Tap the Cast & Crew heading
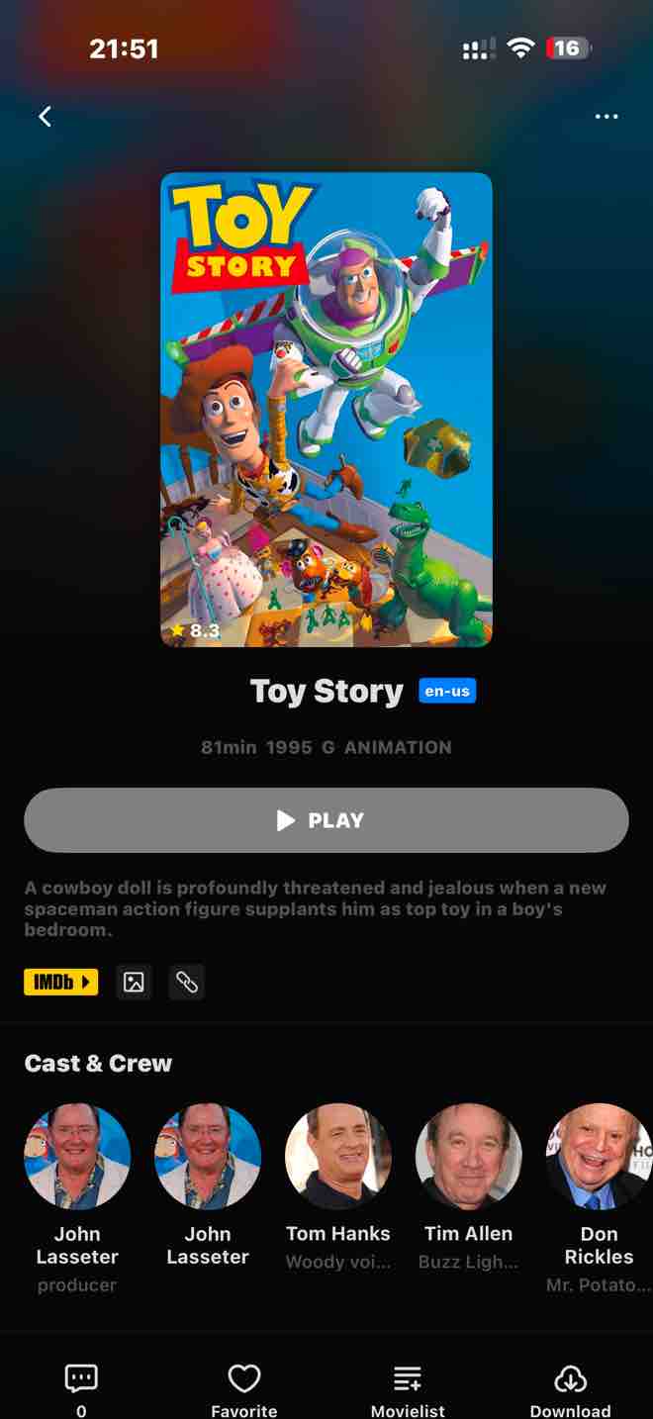Image resolution: width=653 pixels, height=1419 pixels. coord(98,1063)
